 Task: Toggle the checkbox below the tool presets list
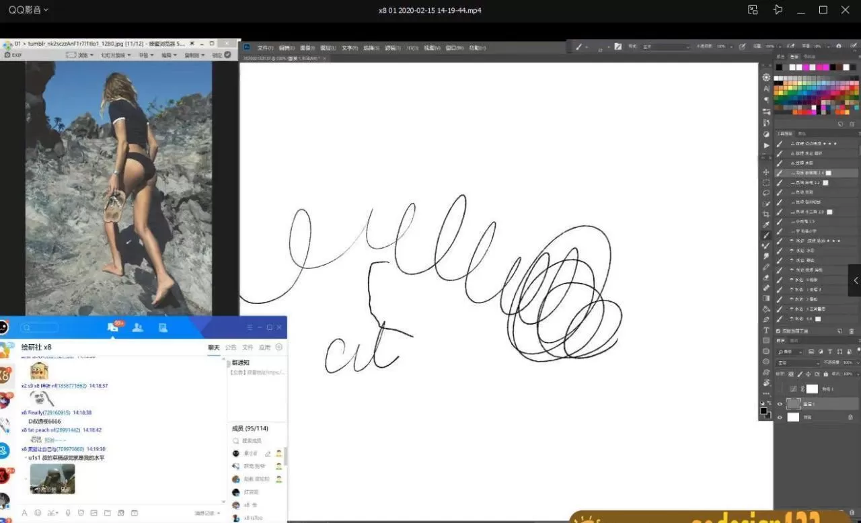(x=778, y=331)
